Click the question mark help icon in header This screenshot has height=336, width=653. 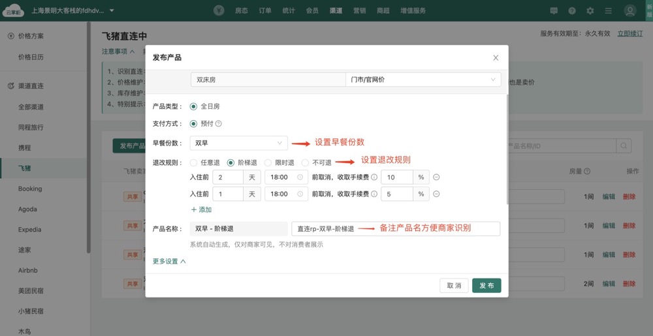(x=572, y=10)
